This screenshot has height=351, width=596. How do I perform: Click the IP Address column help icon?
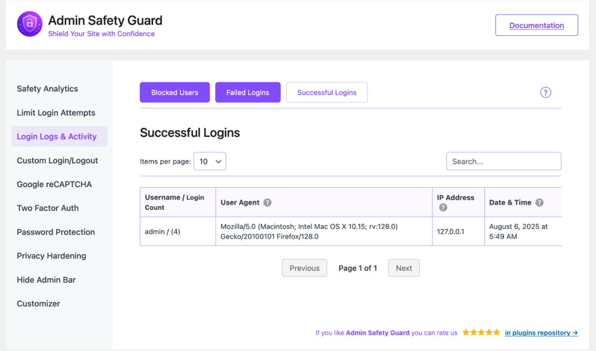click(x=443, y=207)
